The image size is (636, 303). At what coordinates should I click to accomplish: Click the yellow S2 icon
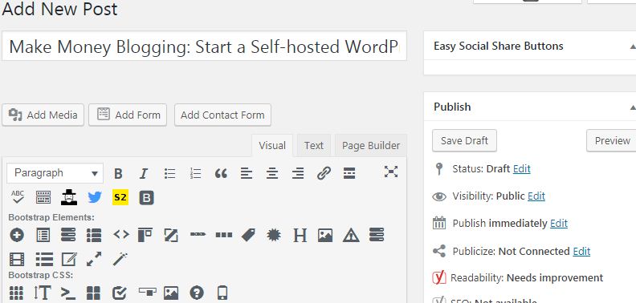[120, 197]
